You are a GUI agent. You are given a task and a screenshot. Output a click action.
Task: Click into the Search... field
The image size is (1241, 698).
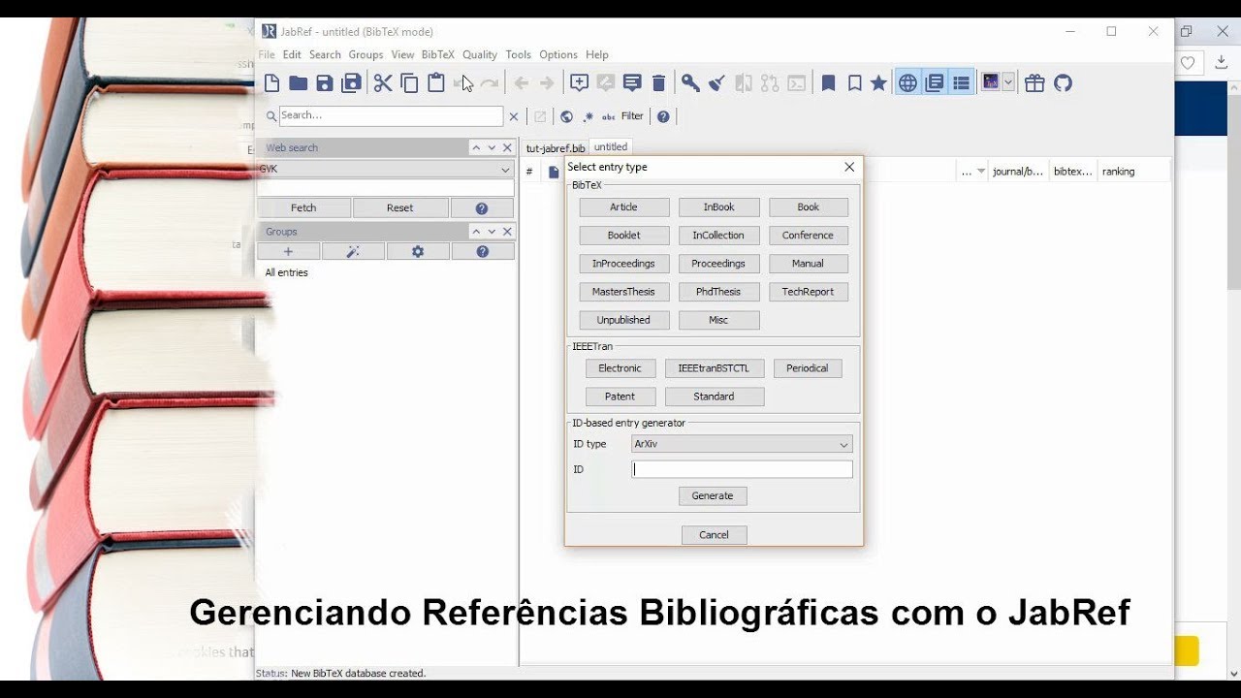tap(391, 115)
